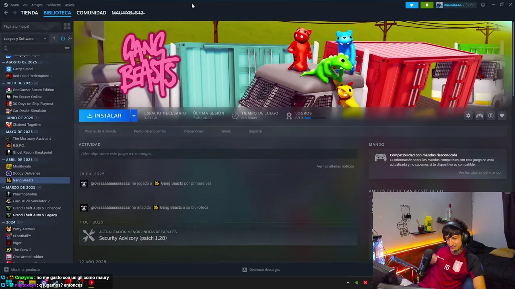Collapse the JUNIO DE 2025 group
The image size is (515, 289).
[x=3, y=118]
